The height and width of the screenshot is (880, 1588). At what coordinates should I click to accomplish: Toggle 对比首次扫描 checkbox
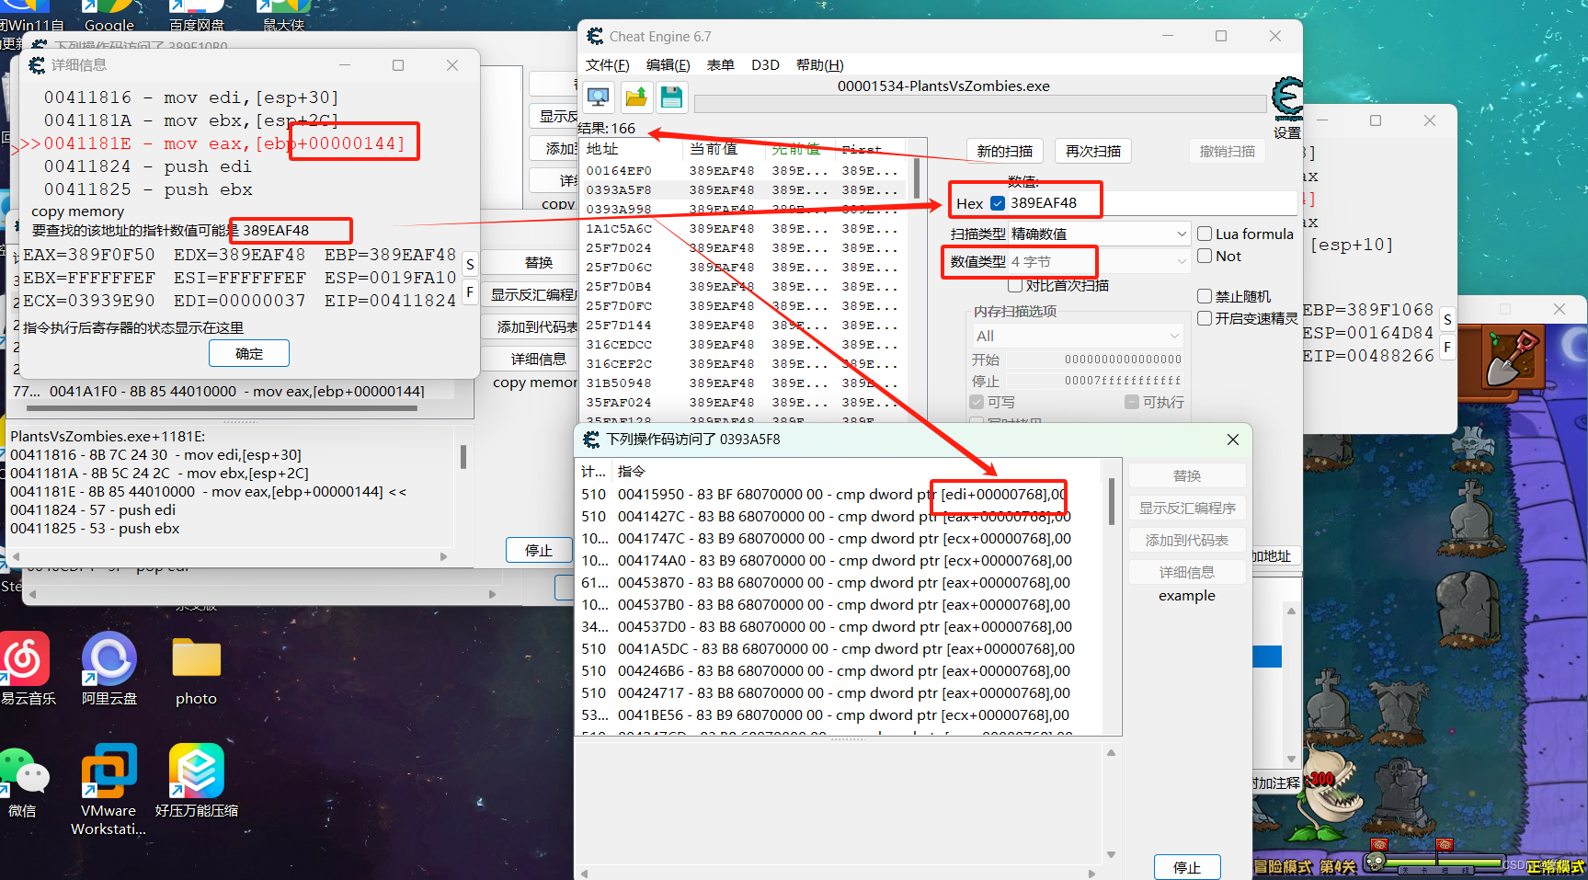click(1015, 285)
